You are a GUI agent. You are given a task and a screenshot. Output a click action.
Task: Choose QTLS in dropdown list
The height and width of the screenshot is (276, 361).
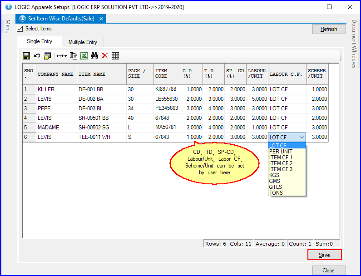(287, 187)
